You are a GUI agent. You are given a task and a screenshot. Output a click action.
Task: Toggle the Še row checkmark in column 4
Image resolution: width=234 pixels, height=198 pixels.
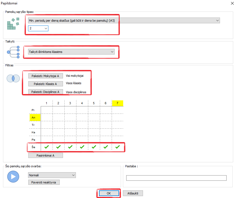(82, 147)
